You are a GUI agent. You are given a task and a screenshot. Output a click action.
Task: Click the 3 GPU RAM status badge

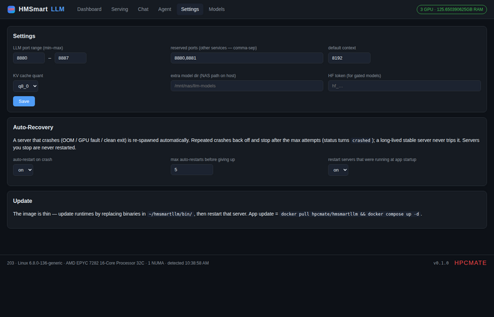[x=451, y=9]
